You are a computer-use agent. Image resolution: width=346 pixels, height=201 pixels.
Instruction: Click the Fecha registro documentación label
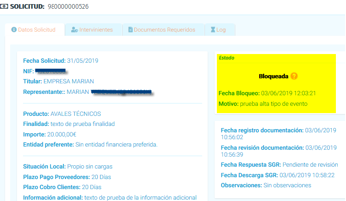[x=262, y=130]
